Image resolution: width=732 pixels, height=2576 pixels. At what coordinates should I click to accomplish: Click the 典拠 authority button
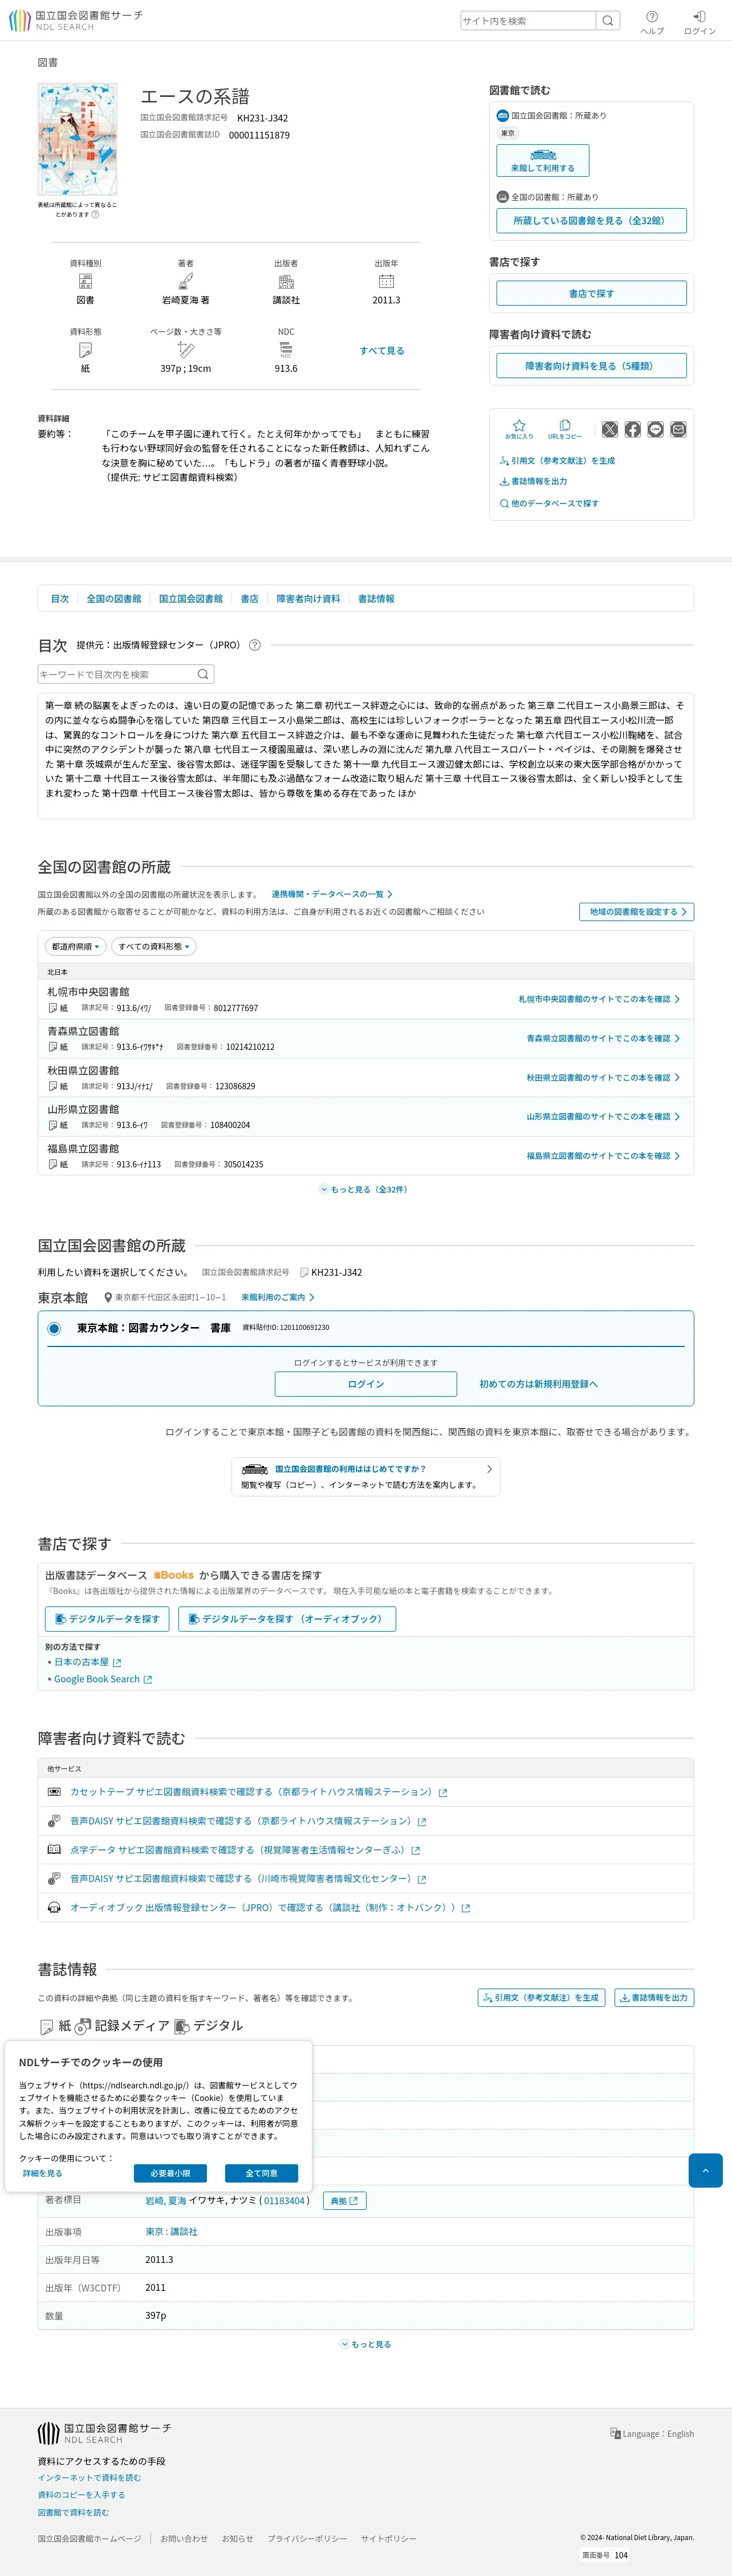[x=344, y=2201]
